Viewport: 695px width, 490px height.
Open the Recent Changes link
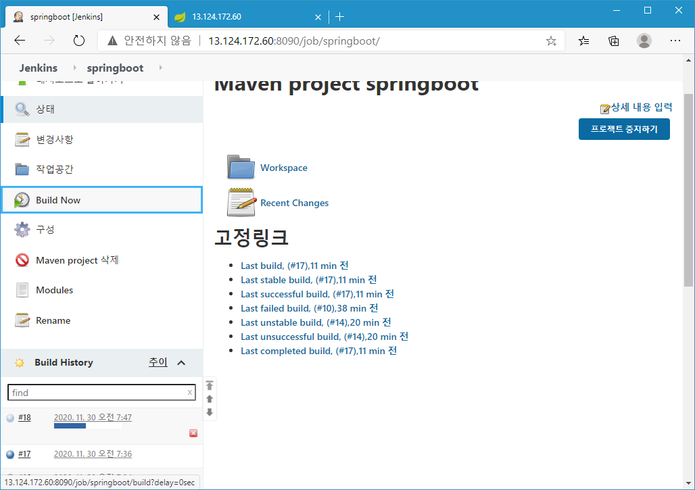[x=294, y=203]
